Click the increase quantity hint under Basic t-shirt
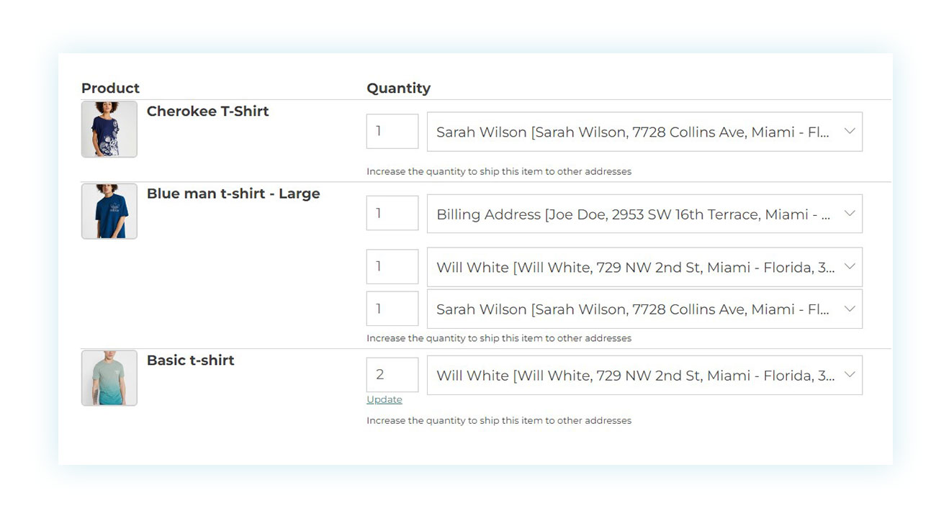Image resolution: width=936 pixels, height=521 pixels. tap(499, 420)
